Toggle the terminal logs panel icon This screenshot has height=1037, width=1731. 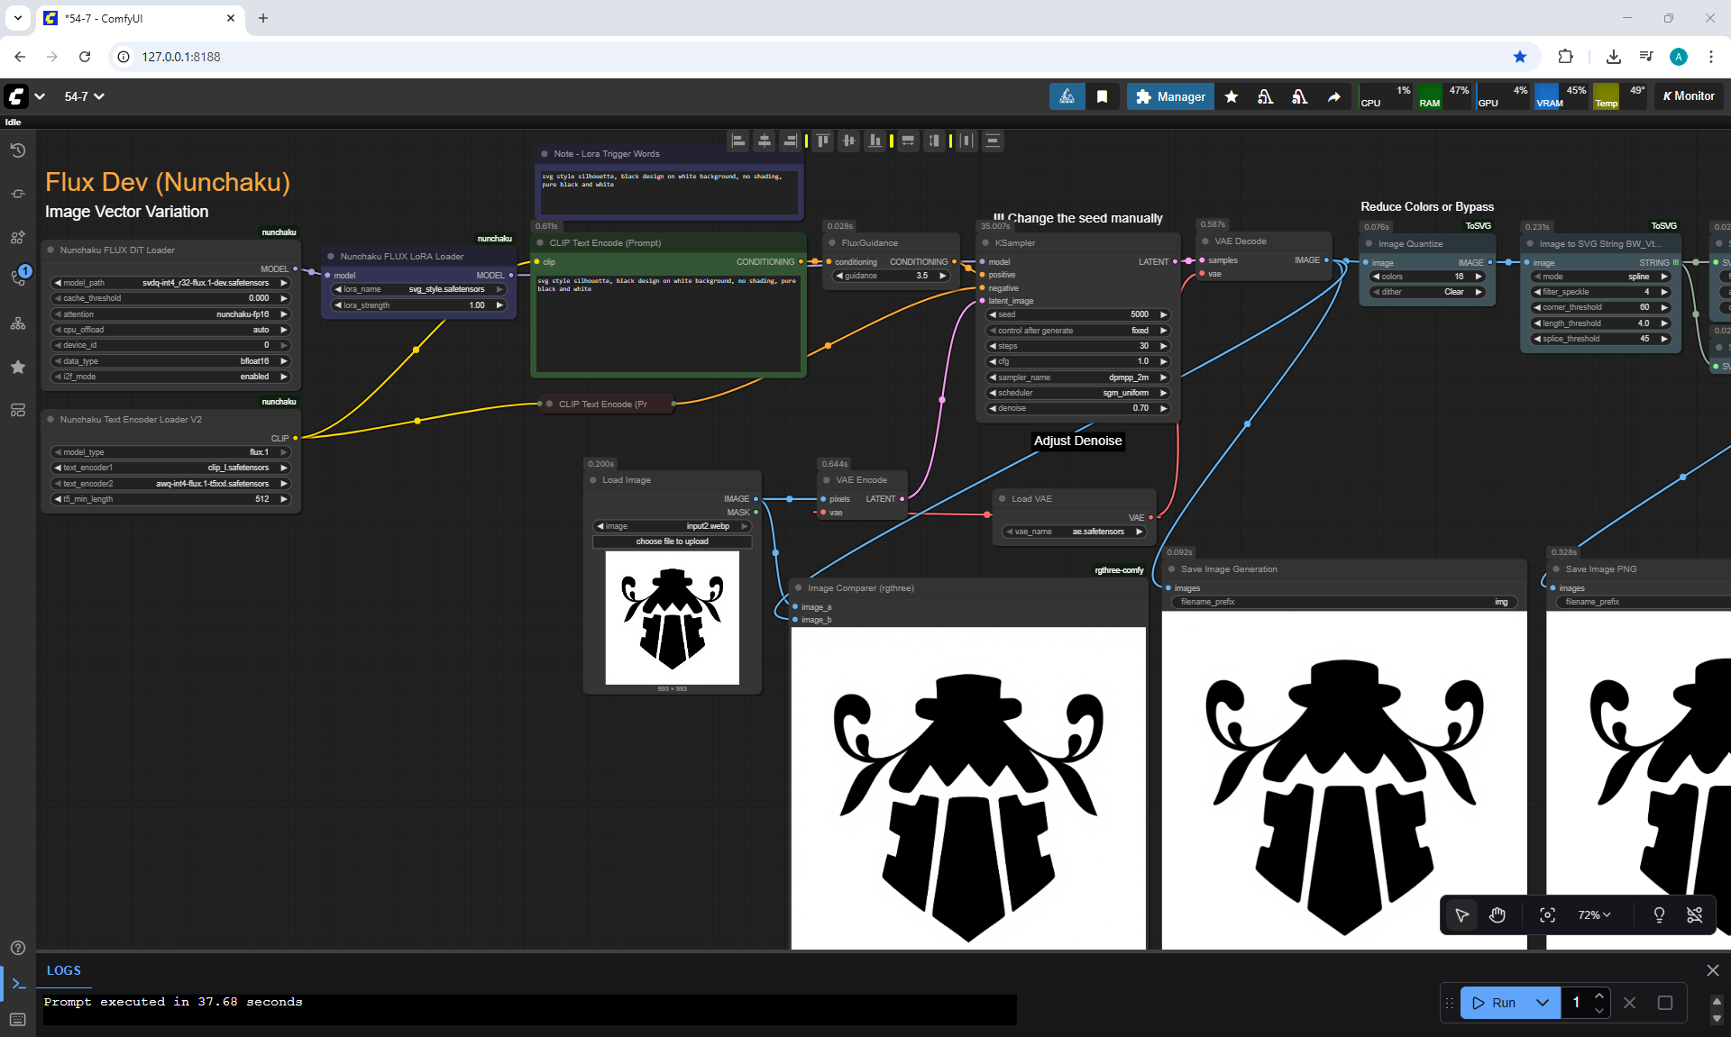coord(18,984)
